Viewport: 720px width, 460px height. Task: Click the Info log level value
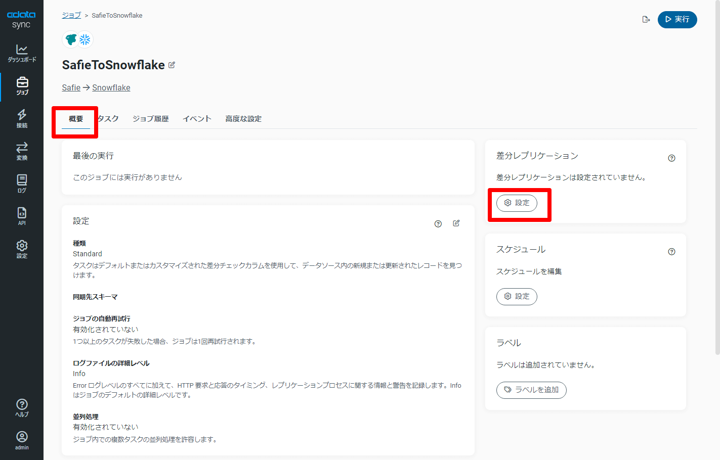click(x=79, y=374)
